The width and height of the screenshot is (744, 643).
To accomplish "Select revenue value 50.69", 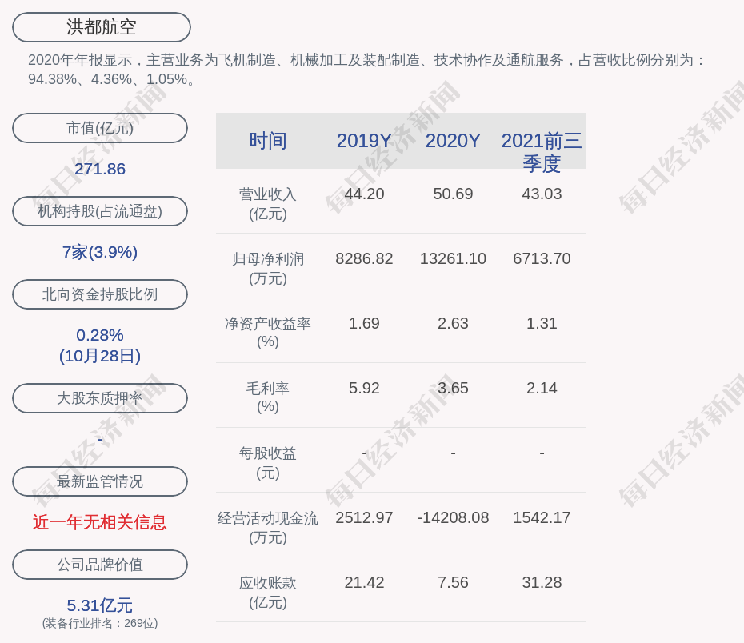I will (453, 194).
